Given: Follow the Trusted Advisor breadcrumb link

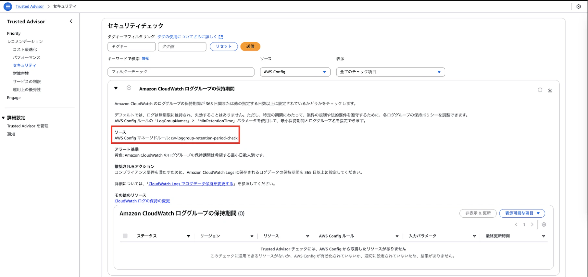Looking at the screenshot, I should [x=30, y=6].
